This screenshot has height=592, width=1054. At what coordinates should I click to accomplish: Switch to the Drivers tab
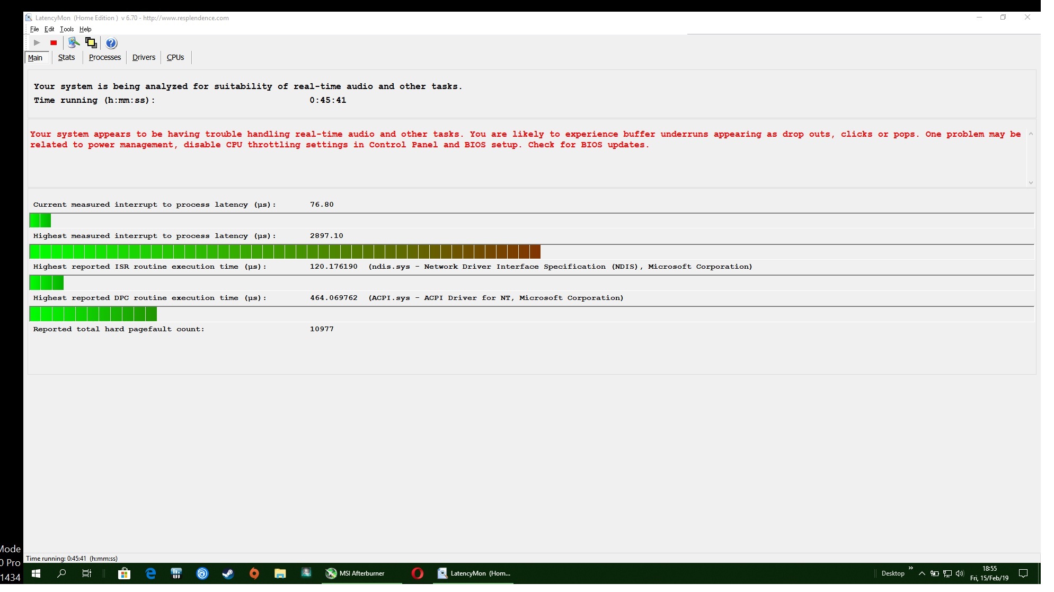point(144,57)
